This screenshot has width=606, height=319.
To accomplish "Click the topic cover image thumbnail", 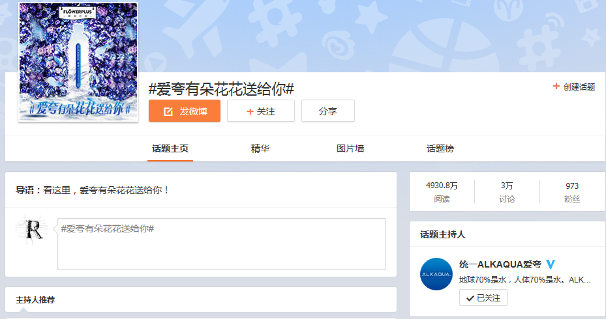I will (x=78, y=62).
